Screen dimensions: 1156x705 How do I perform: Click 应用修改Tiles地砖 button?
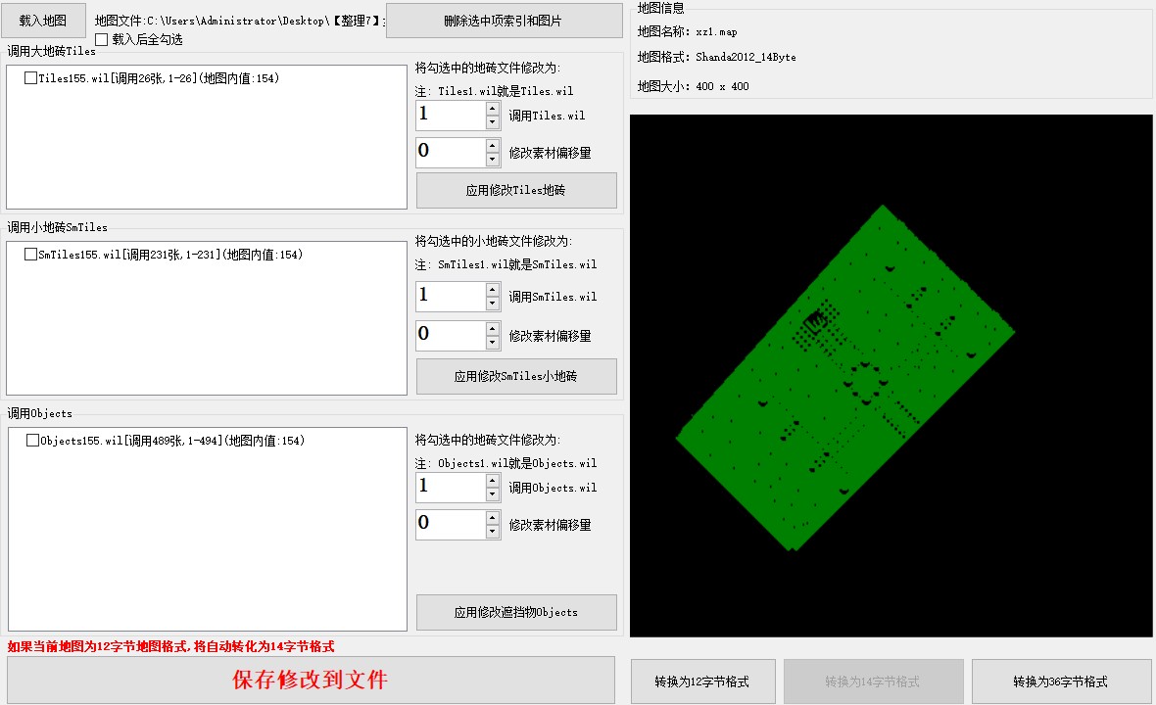coord(516,191)
